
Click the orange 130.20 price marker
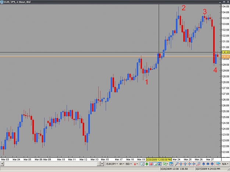point(226,56)
